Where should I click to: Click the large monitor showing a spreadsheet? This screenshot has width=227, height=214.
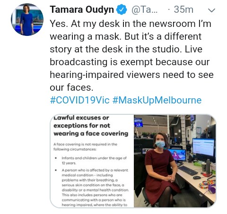click(x=203, y=147)
